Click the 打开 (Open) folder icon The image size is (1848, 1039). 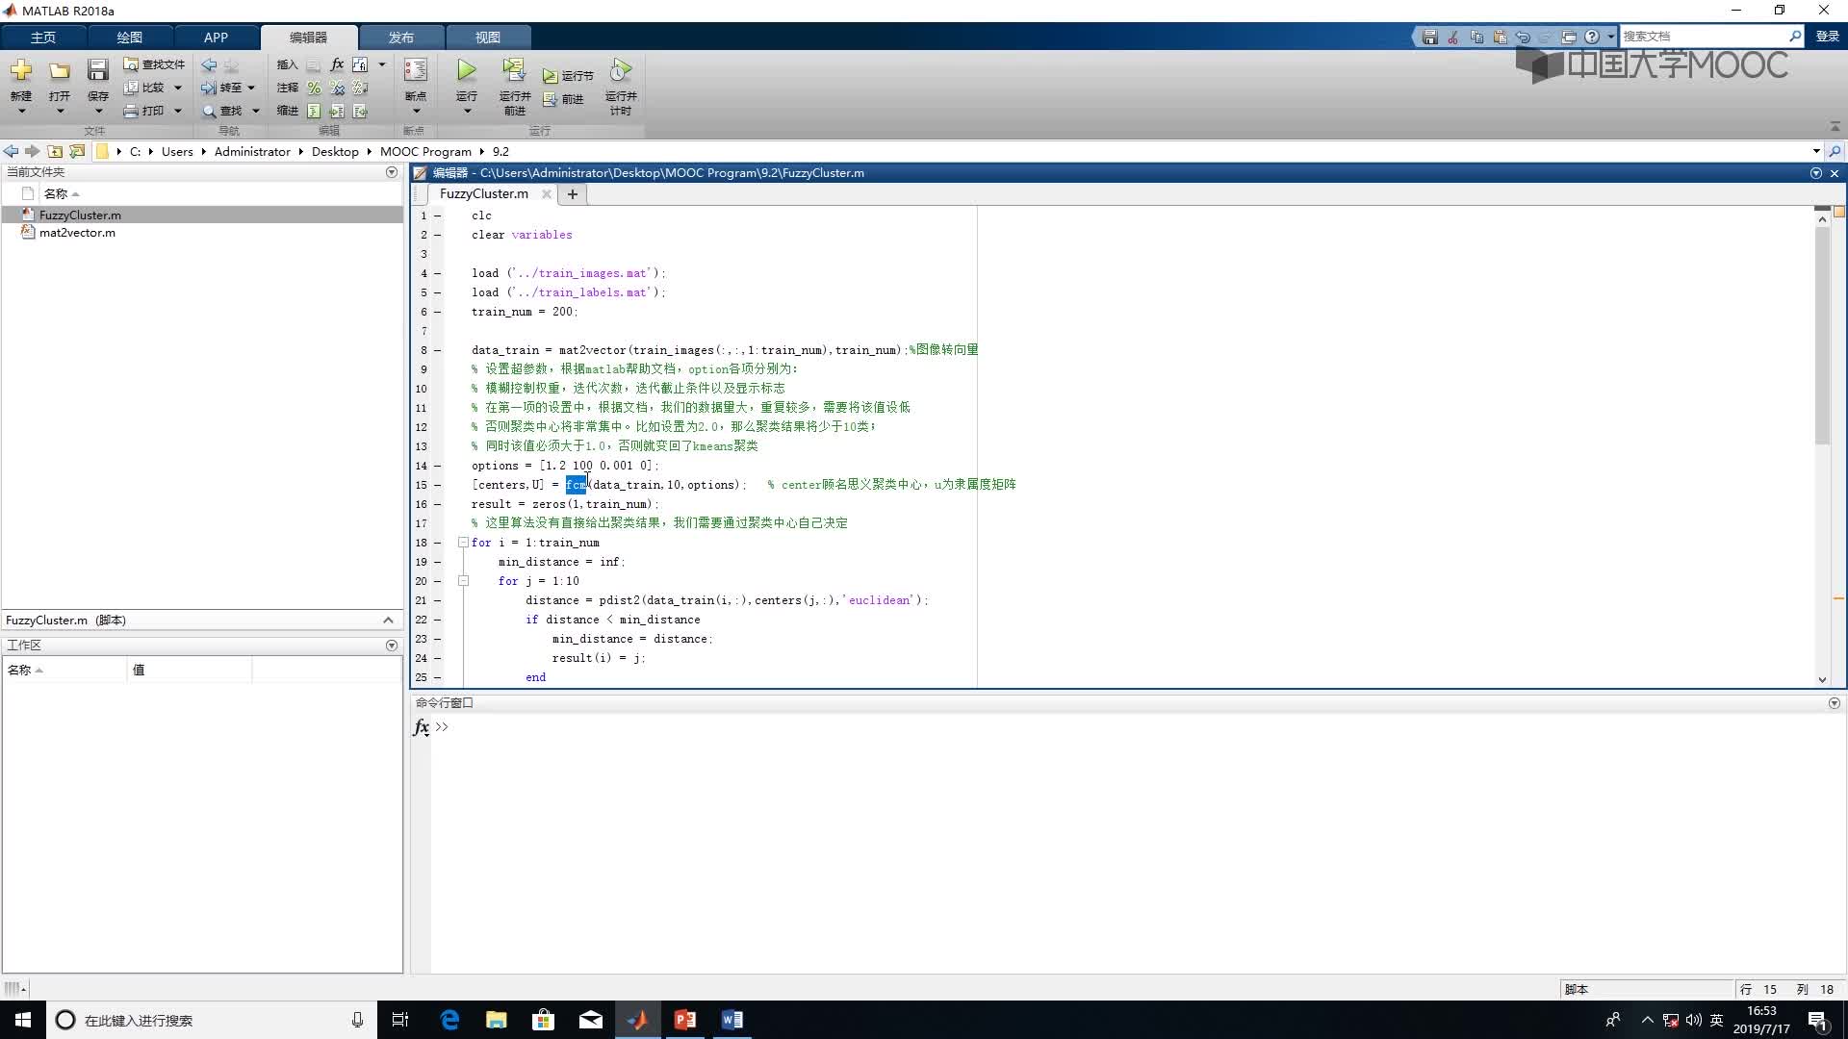[60, 70]
